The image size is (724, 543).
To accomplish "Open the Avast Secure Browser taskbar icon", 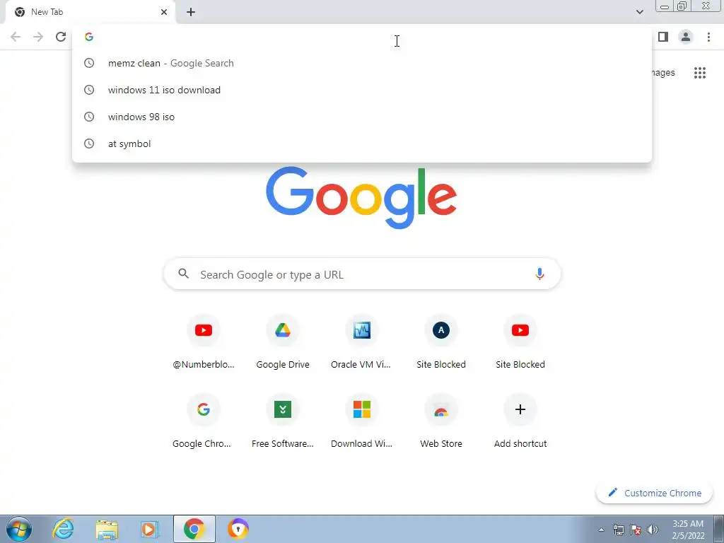I will 238,529.
